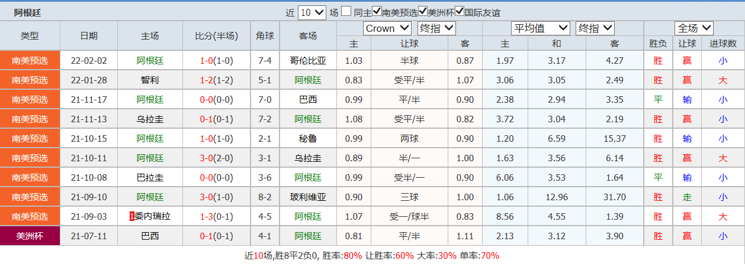Select the 3-0 score against 乌拉圭

click(x=206, y=158)
